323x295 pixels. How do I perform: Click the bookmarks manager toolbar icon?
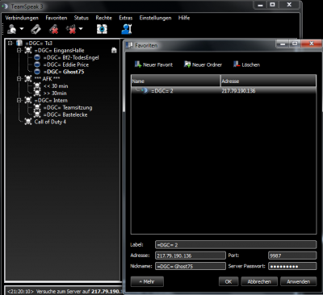36,29
